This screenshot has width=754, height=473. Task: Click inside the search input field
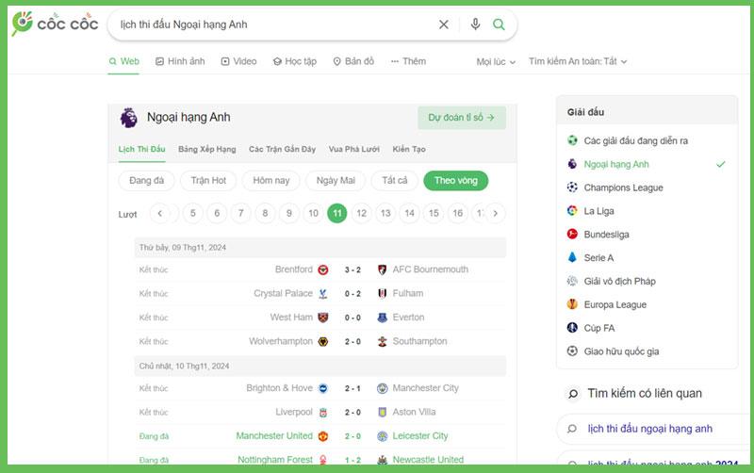pos(273,24)
